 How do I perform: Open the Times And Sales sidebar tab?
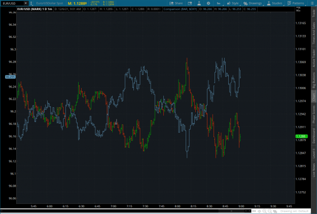tap(314, 33)
